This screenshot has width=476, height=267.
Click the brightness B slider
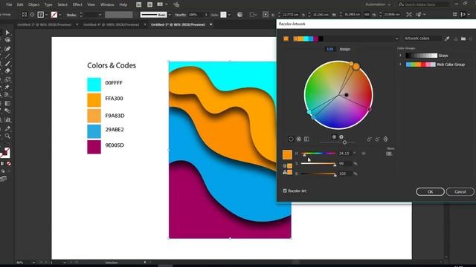tap(318, 174)
